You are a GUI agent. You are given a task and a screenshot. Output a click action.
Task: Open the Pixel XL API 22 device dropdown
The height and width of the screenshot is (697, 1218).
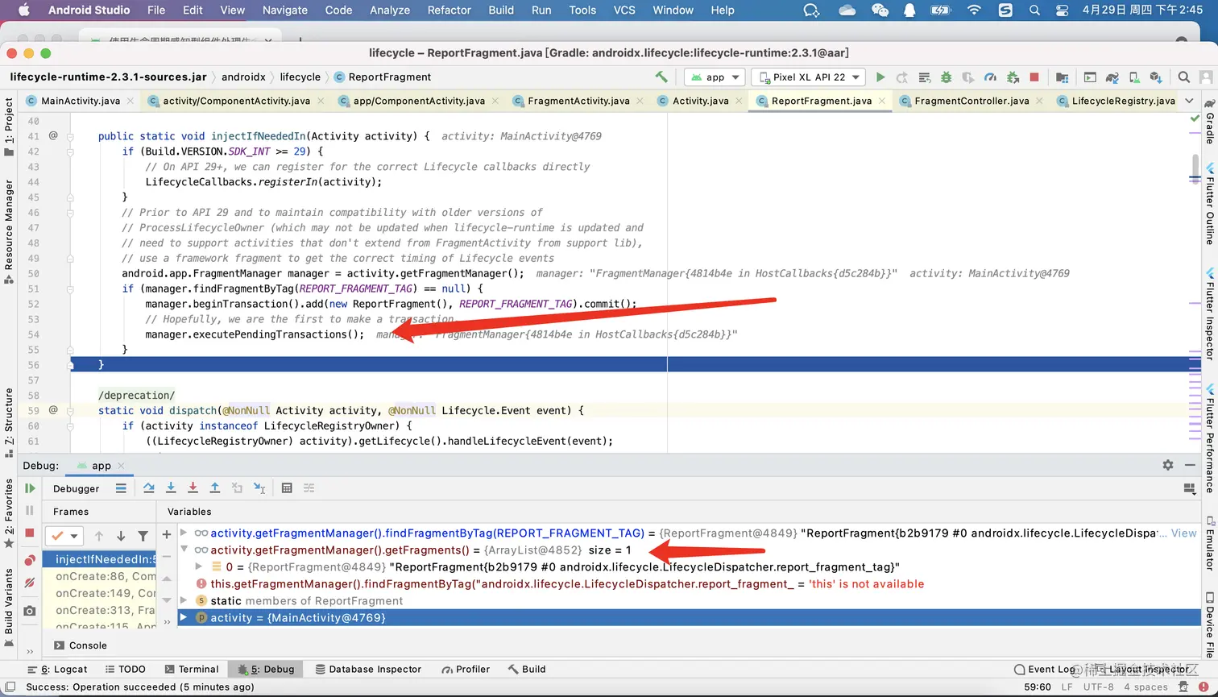point(808,77)
